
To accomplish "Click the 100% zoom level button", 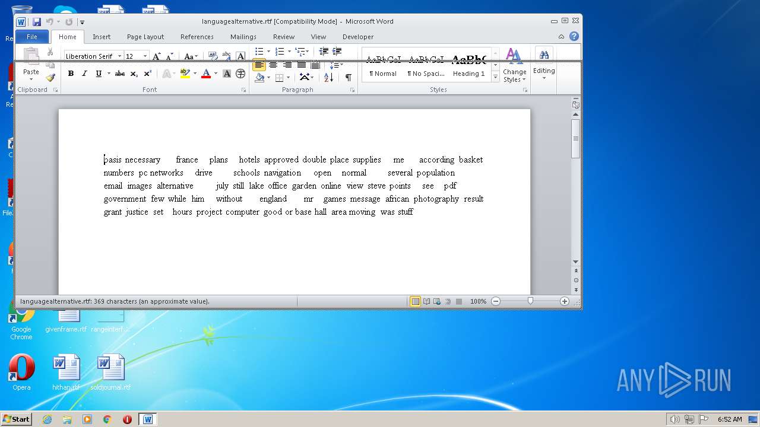I will tap(478, 301).
